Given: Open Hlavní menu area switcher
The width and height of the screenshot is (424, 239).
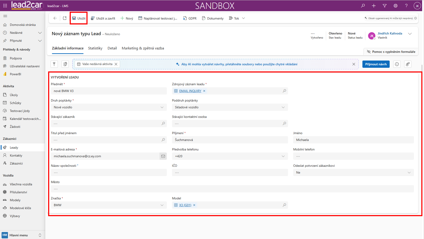Looking at the screenshot, I should (x=22, y=235).
